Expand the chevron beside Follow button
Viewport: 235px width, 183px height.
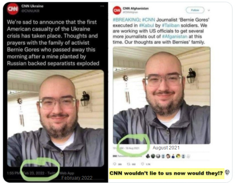pos(209,10)
